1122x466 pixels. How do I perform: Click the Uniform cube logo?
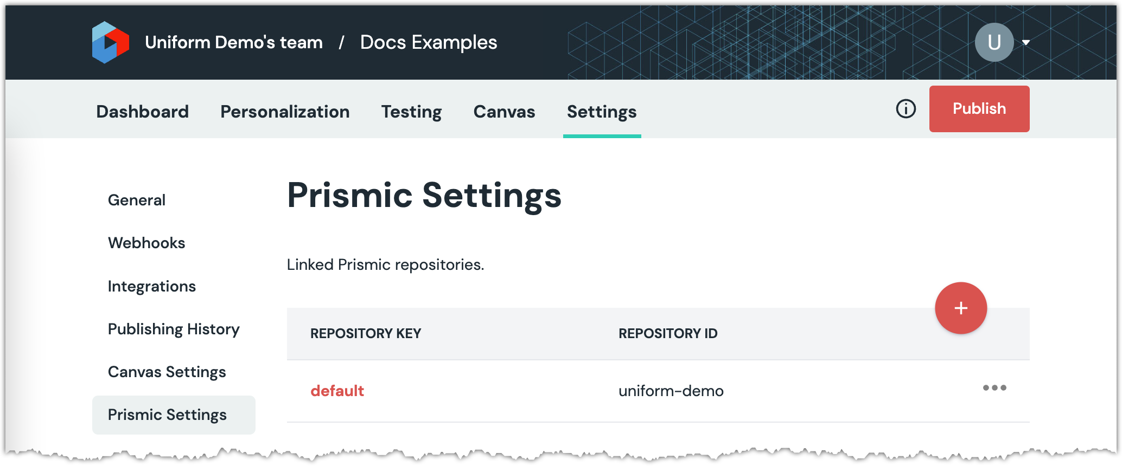[111, 42]
